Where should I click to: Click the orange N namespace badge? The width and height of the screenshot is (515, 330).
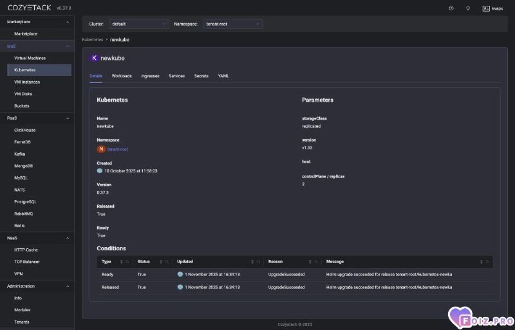point(101,149)
